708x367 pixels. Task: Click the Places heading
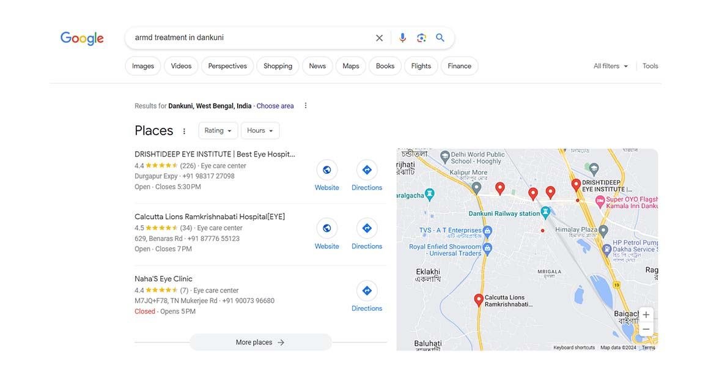coord(154,131)
